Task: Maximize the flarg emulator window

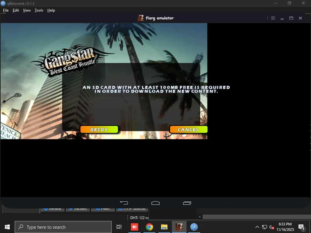Action: (291, 18)
